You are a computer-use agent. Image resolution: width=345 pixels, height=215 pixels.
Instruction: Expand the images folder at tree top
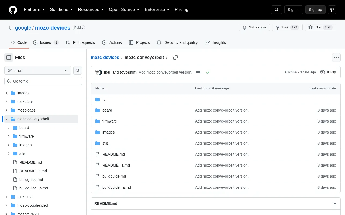click(x=6, y=93)
